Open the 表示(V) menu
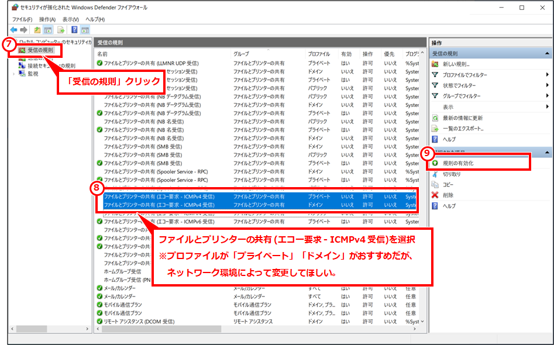 click(71, 19)
